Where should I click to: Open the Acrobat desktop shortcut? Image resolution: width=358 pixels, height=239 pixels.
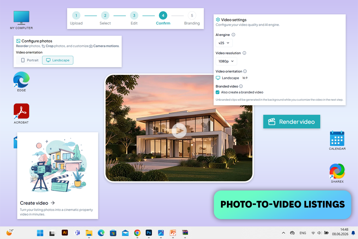(21, 114)
